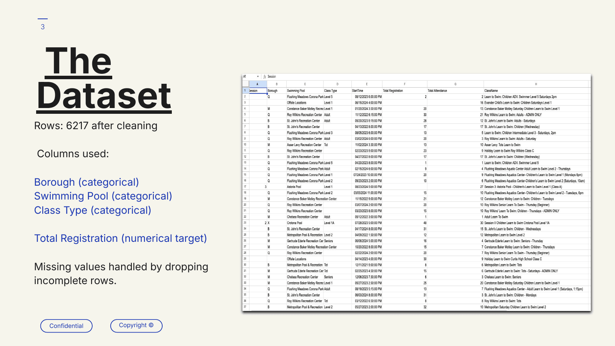
Task: Click the Chelsea Recreation Center cell in row 22
Action: click(305, 217)
